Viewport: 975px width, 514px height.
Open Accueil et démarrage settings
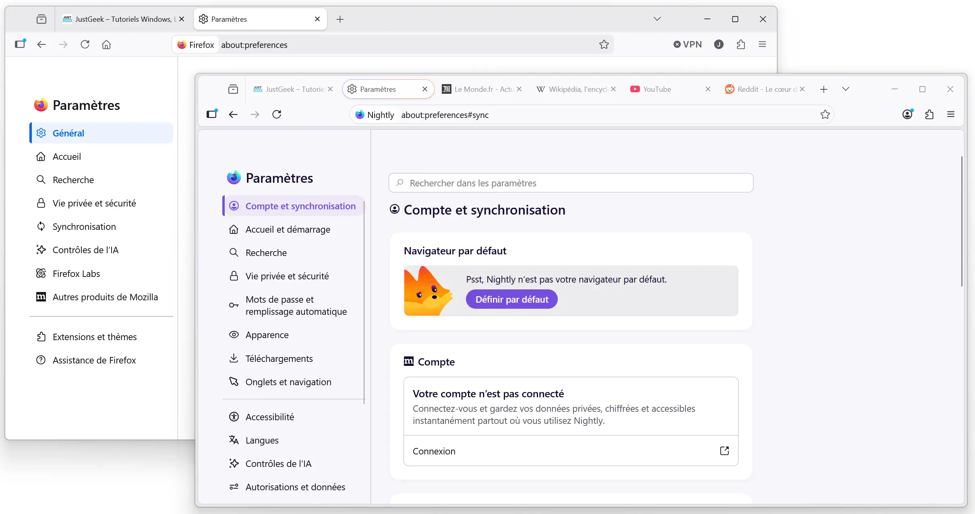point(293,229)
